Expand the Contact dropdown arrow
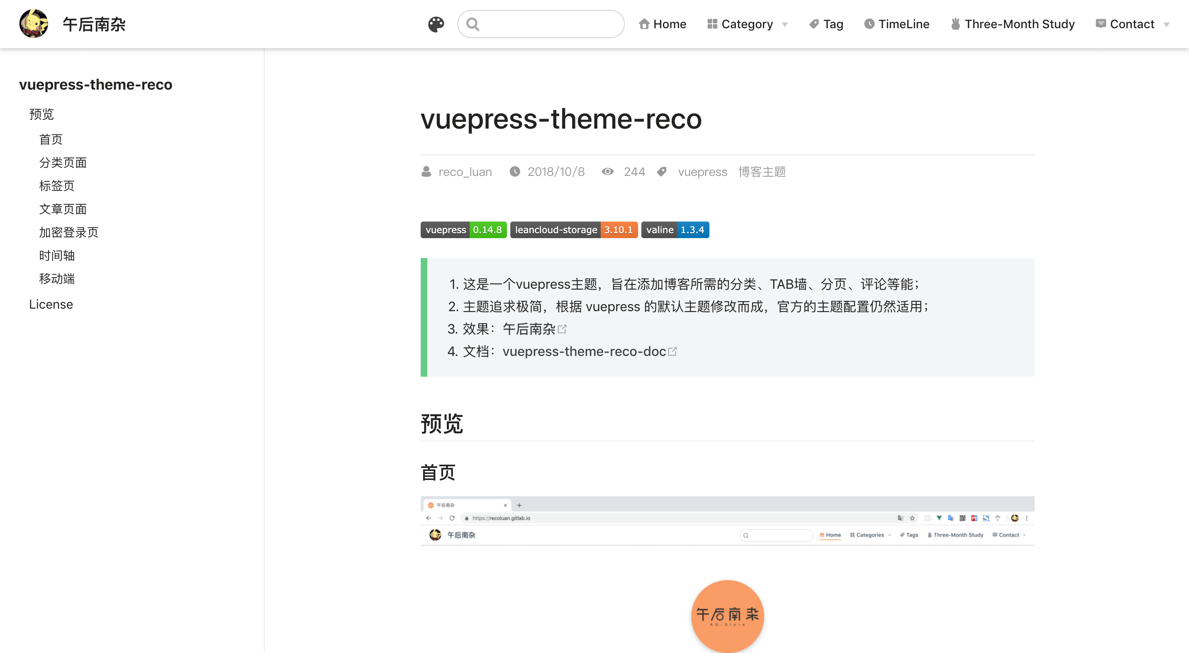This screenshot has width=1189, height=653. pyautogui.click(x=1166, y=24)
